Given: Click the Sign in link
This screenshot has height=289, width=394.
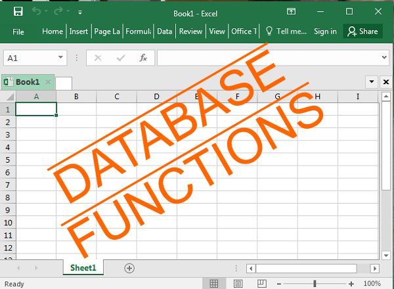Looking at the screenshot, I should [x=325, y=32].
